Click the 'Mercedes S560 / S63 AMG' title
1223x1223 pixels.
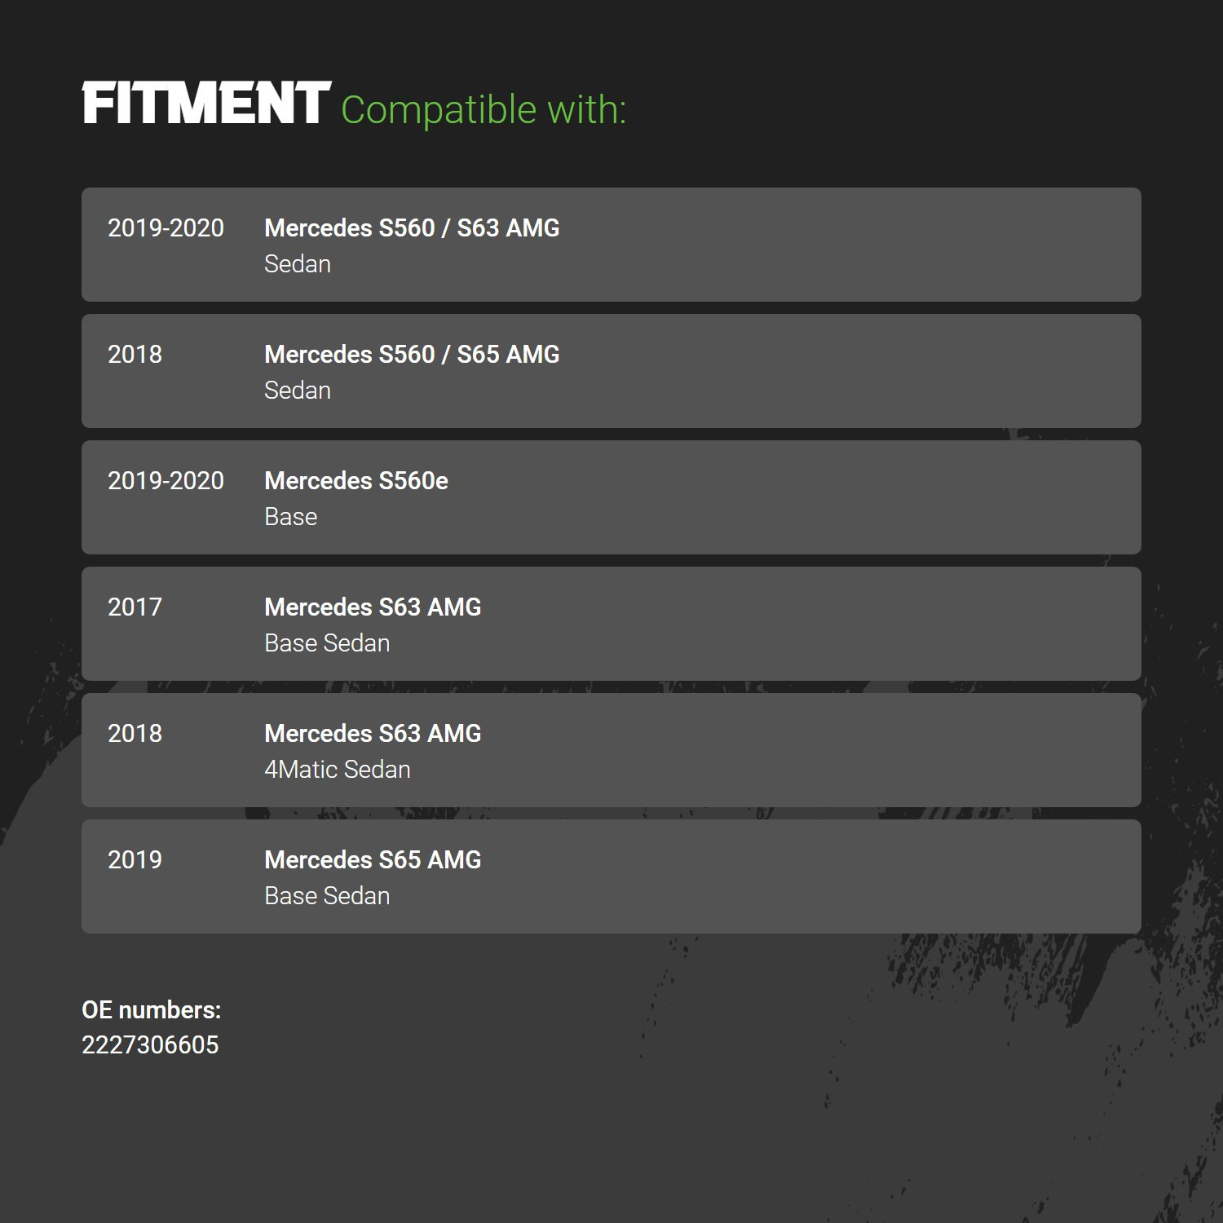point(412,228)
